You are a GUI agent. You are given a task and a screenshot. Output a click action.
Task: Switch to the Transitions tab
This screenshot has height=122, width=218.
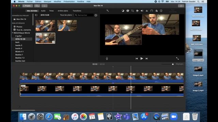77,11
